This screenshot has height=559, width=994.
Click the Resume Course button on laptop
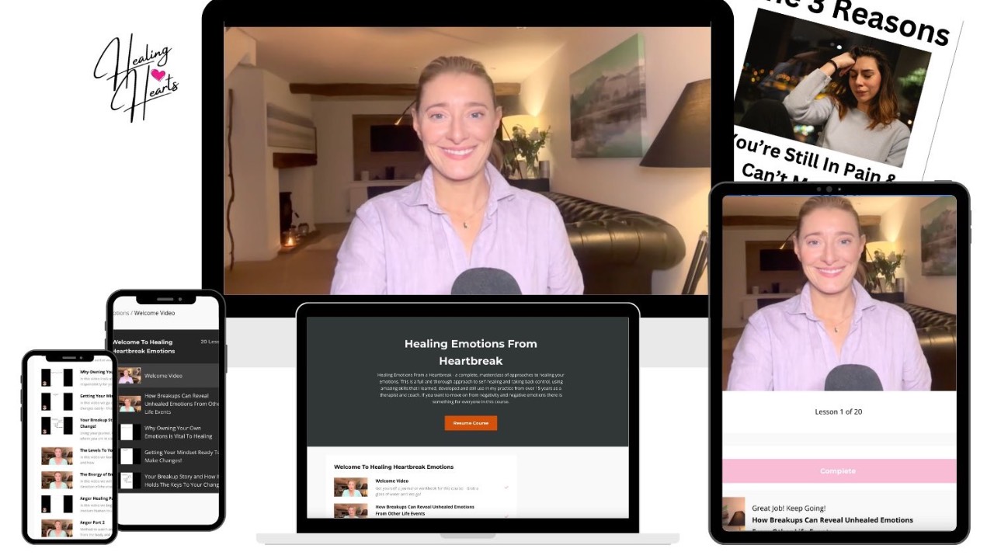(x=471, y=423)
